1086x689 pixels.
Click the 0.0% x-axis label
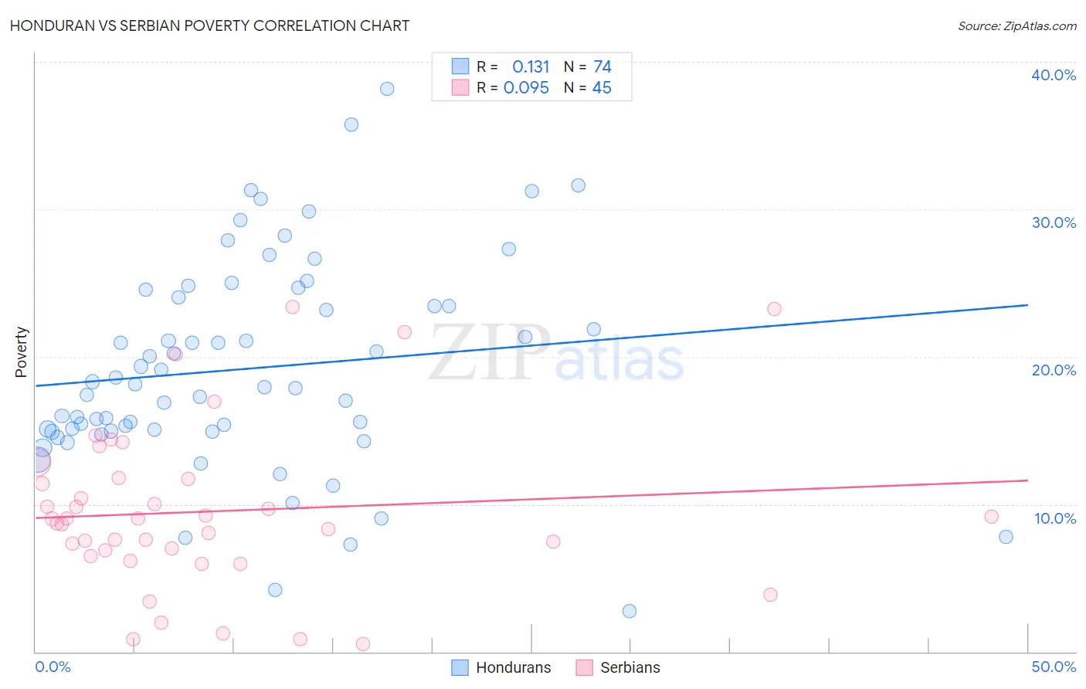53,667
